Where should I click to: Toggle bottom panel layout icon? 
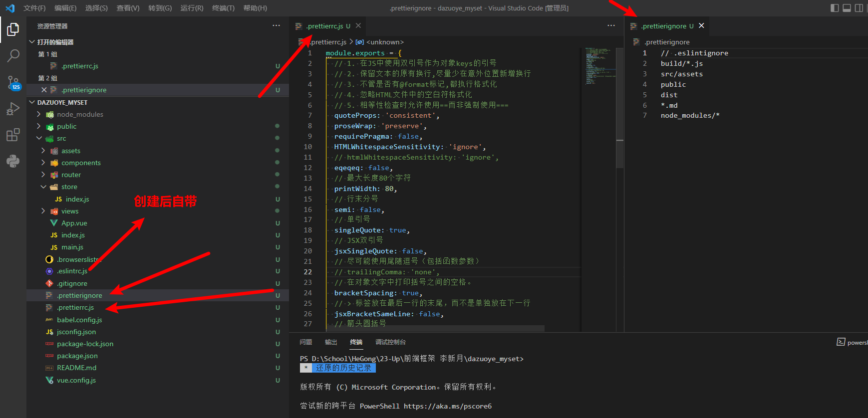(x=847, y=8)
